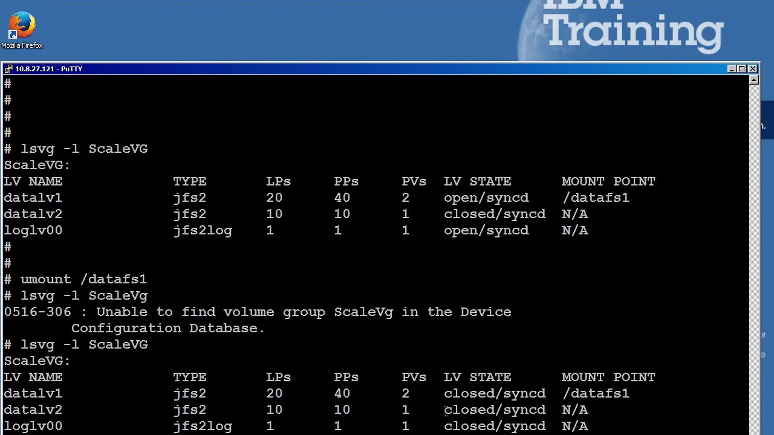Click 'MOUNT POINT' header in the second table

[x=608, y=377]
